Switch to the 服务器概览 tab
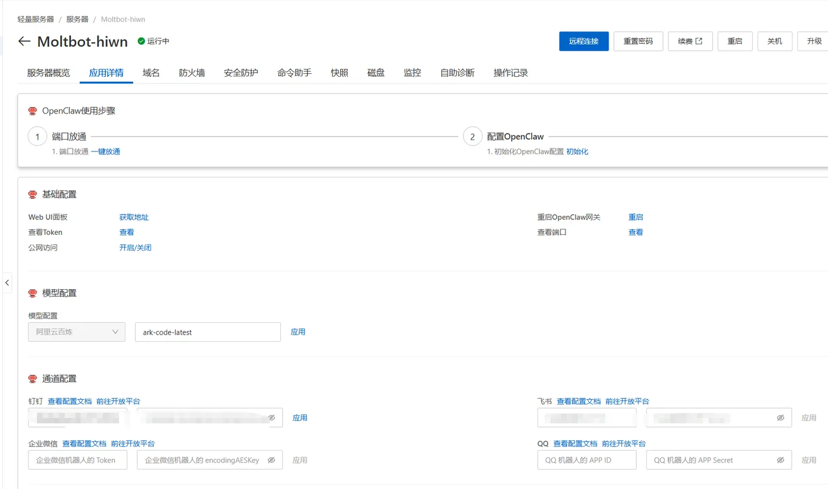The height and width of the screenshot is (489, 828). [x=48, y=73]
